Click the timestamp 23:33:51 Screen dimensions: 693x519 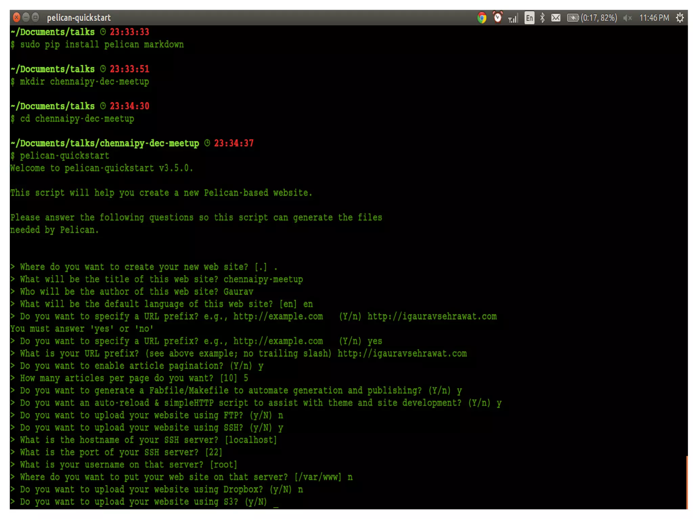(x=129, y=69)
